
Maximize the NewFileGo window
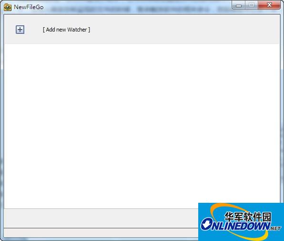[x=252, y=5]
